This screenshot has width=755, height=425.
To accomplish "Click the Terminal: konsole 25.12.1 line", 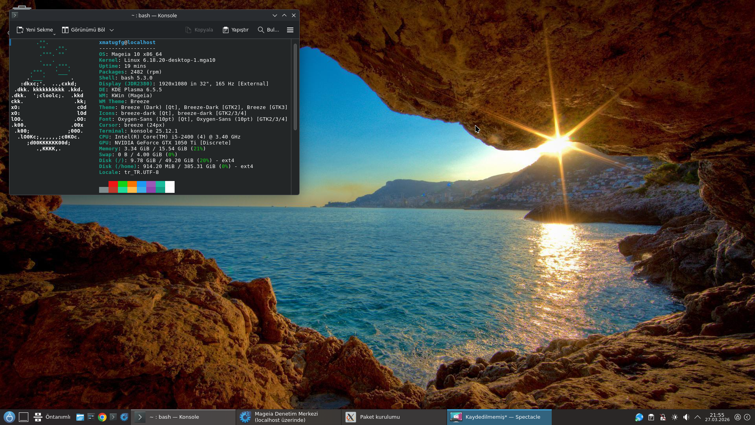I will (x=138, y=131).
